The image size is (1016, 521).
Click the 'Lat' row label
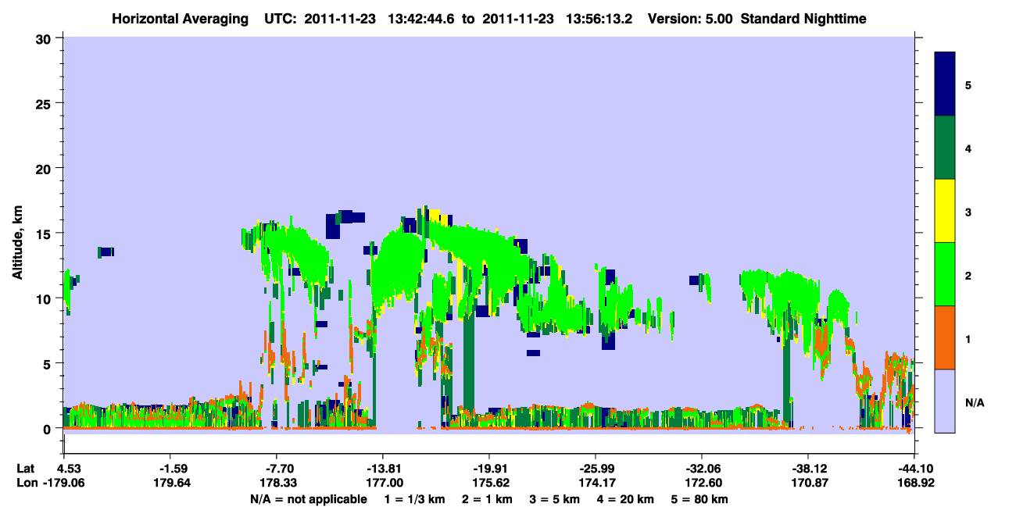click(x=26, y=469)
